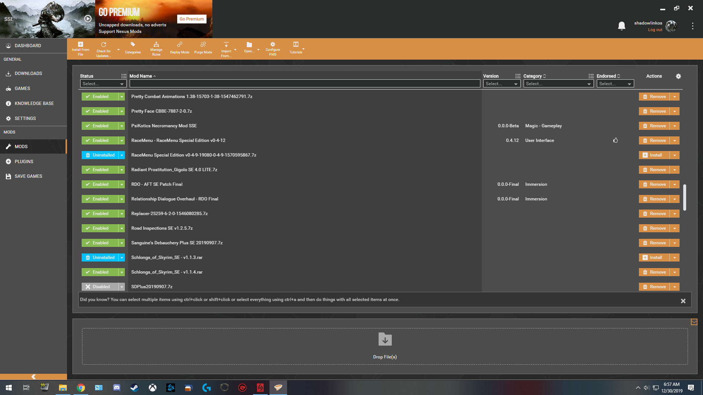
Task: Open Knowledge Base
Action: [33, 104]
